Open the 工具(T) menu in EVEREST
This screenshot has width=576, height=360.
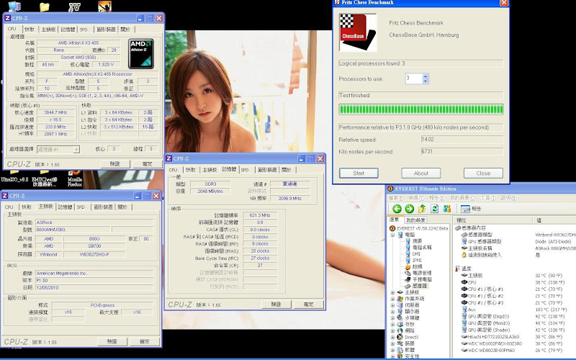[x=488, y=198]
